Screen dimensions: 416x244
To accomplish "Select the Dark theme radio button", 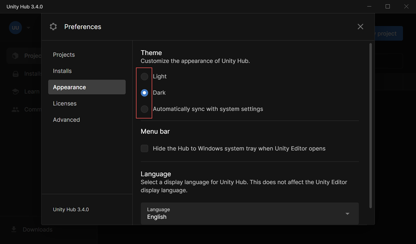I will point(144,93).
